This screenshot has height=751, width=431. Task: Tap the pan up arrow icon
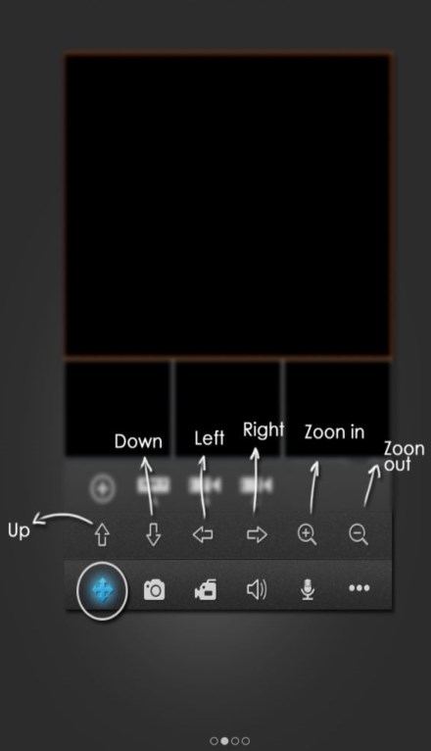[x=102, y=534]
